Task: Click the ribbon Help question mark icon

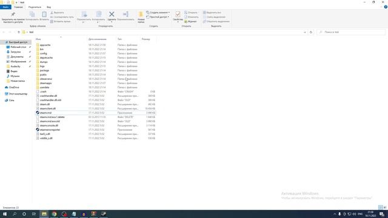Action: click(386, 7)
